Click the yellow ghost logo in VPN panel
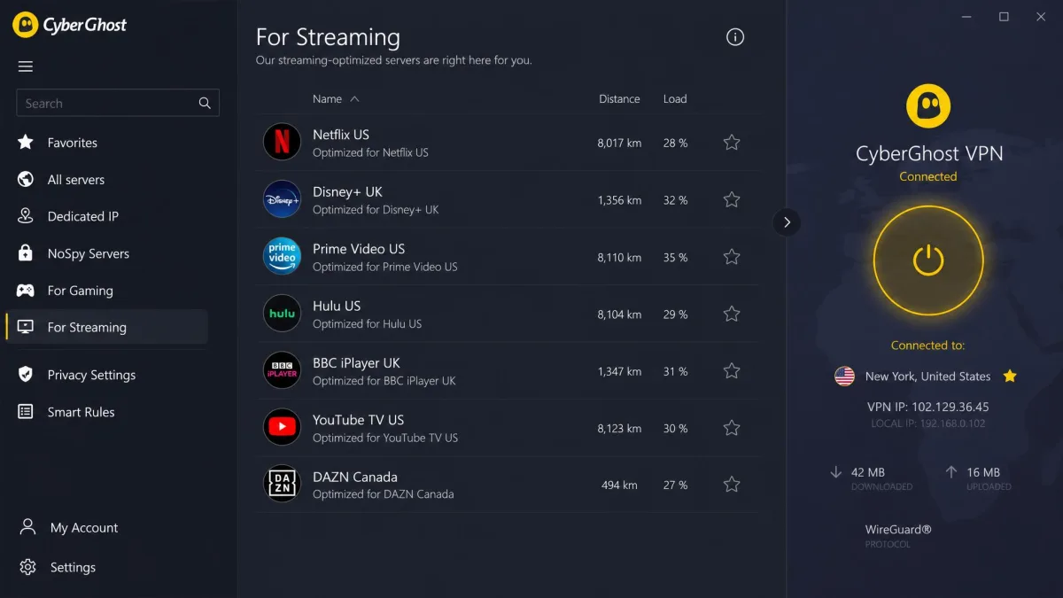This screenshot has width=1063, height=598. tap(928, 106)
